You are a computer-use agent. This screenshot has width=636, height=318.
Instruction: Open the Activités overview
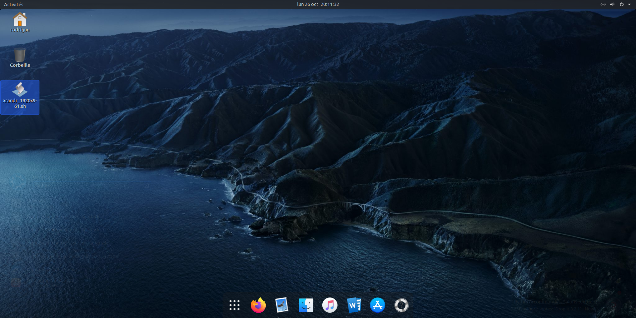14,4
